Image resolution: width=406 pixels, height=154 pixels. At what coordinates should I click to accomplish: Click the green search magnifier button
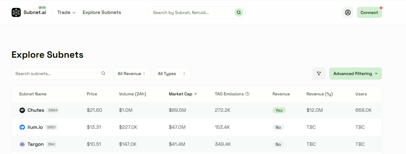click(x=239, y=12)
